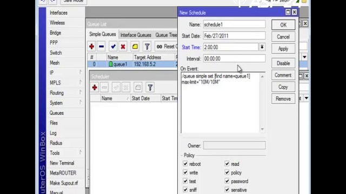Image resolution: width=346 pixels, height=194 pixels.
Task: Open Mesh from the sidebar menu
Action: (x=55, y=63)
